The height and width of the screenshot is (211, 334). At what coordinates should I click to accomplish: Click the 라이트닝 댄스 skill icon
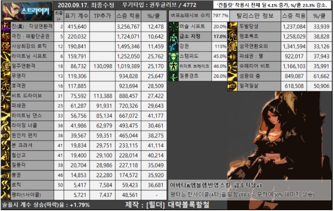pos(6,116)
